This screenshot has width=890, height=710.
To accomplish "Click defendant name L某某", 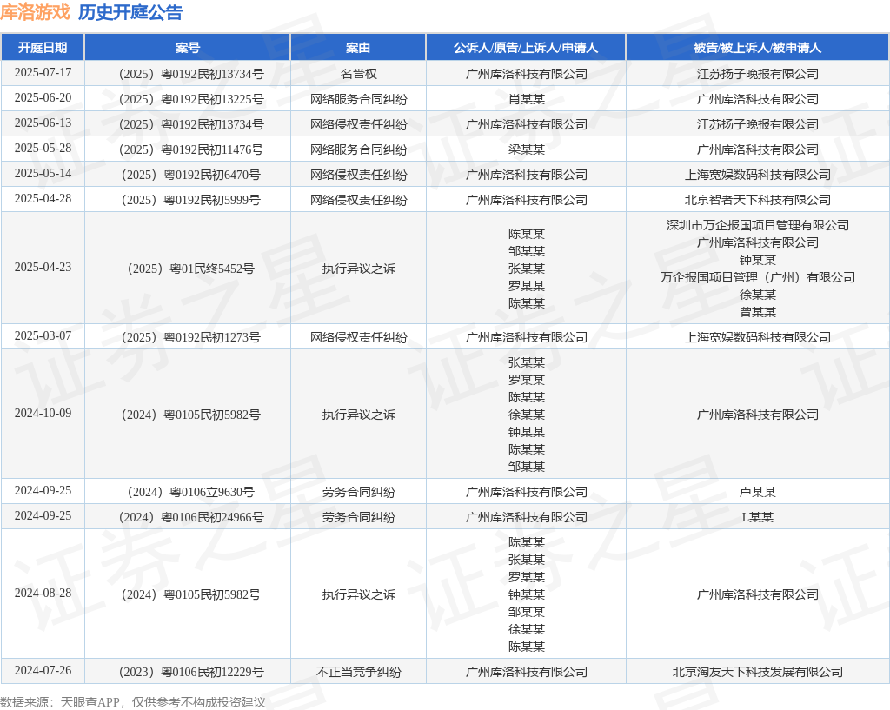I will [757, 517].
